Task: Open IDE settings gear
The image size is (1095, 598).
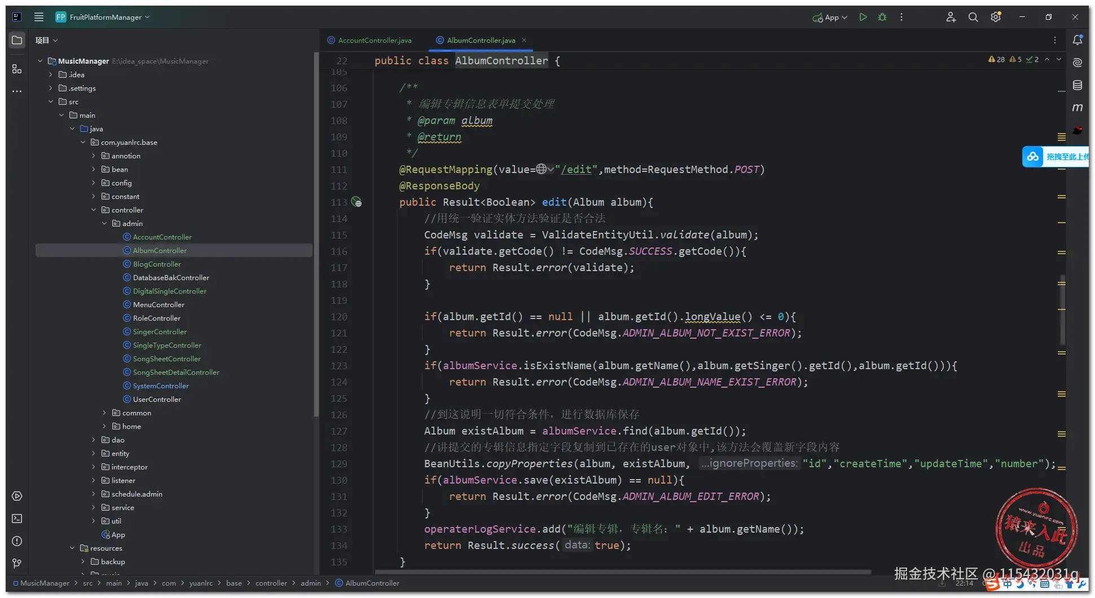Action: point(996,17)
